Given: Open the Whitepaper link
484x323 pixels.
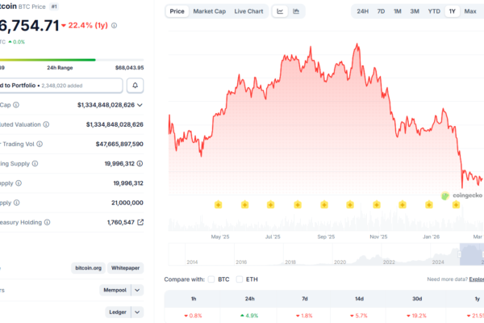Looking at the screenshot, I should point(125,266).
